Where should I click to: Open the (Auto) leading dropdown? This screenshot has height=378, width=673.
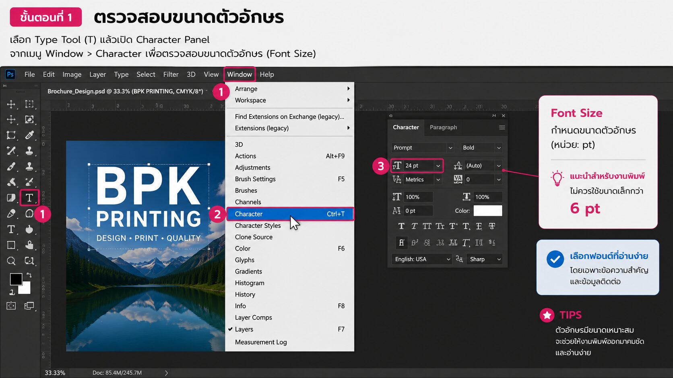[x=499, y=166]
